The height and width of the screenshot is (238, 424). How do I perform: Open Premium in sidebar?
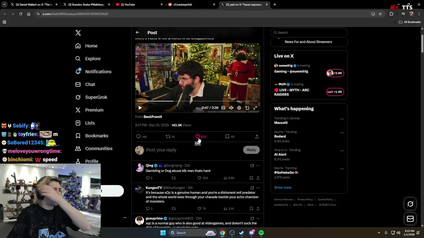89,110
